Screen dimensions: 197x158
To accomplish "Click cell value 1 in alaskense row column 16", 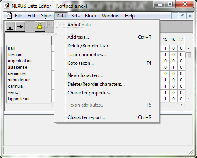I will point(173,67).
